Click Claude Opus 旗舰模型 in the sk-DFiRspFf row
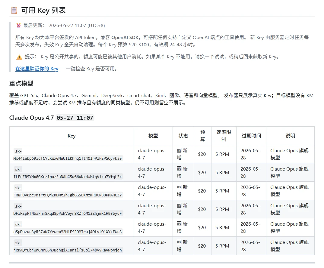324x268 pixels. [290, 209]
